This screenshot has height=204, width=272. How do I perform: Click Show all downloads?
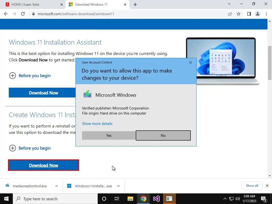252,186
